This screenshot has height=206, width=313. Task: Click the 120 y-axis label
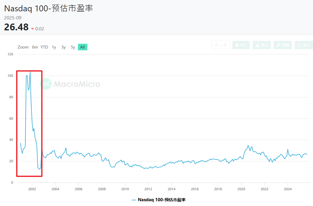pyautogui.click(x=10, y=54)
